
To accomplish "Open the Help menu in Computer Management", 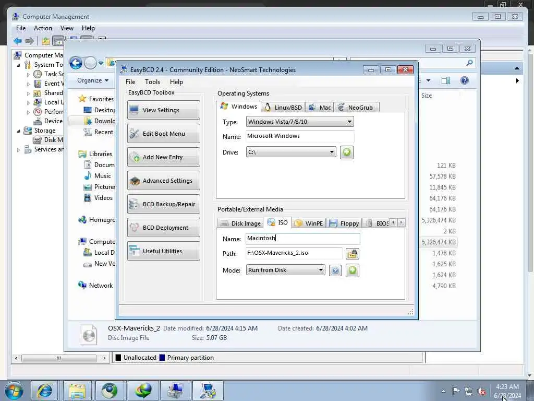I will pos(88,28).
